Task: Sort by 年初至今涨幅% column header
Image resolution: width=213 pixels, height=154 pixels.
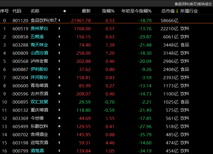Action: [x=136, y=11]
